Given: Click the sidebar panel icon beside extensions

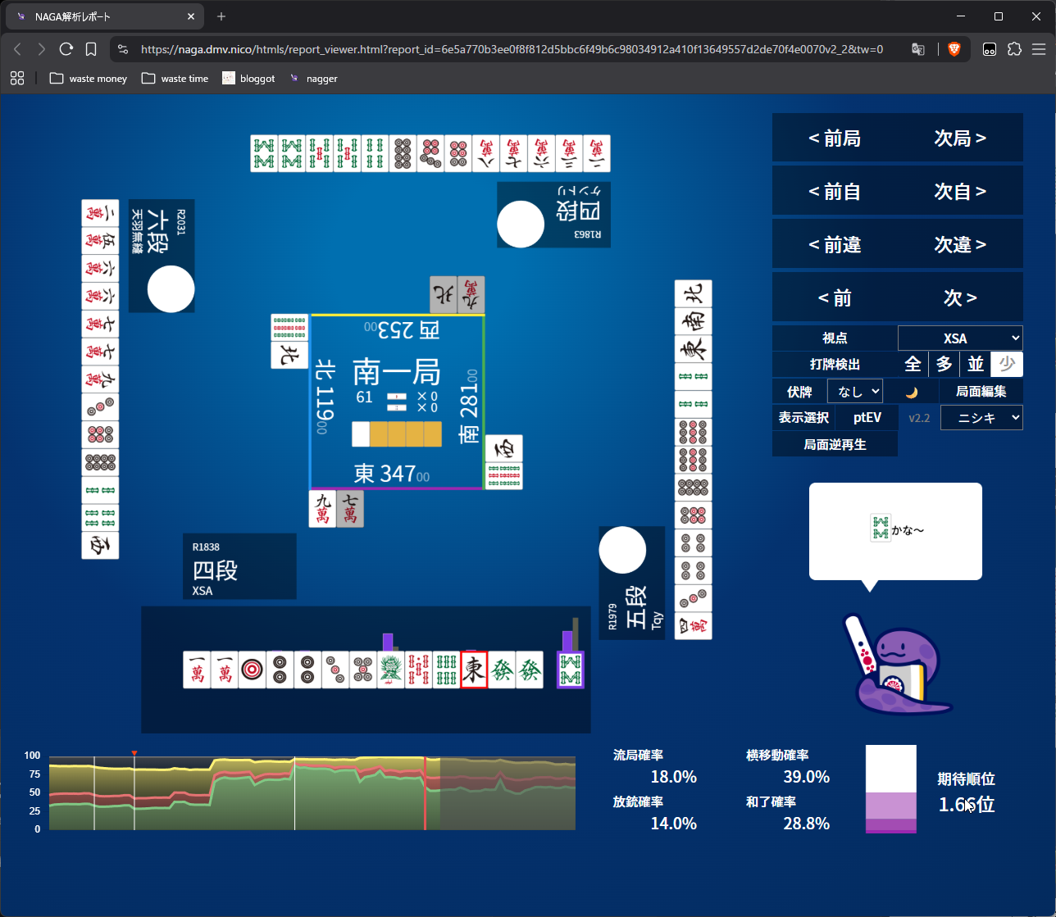Looking at the screenshot, I should point(990,49).
